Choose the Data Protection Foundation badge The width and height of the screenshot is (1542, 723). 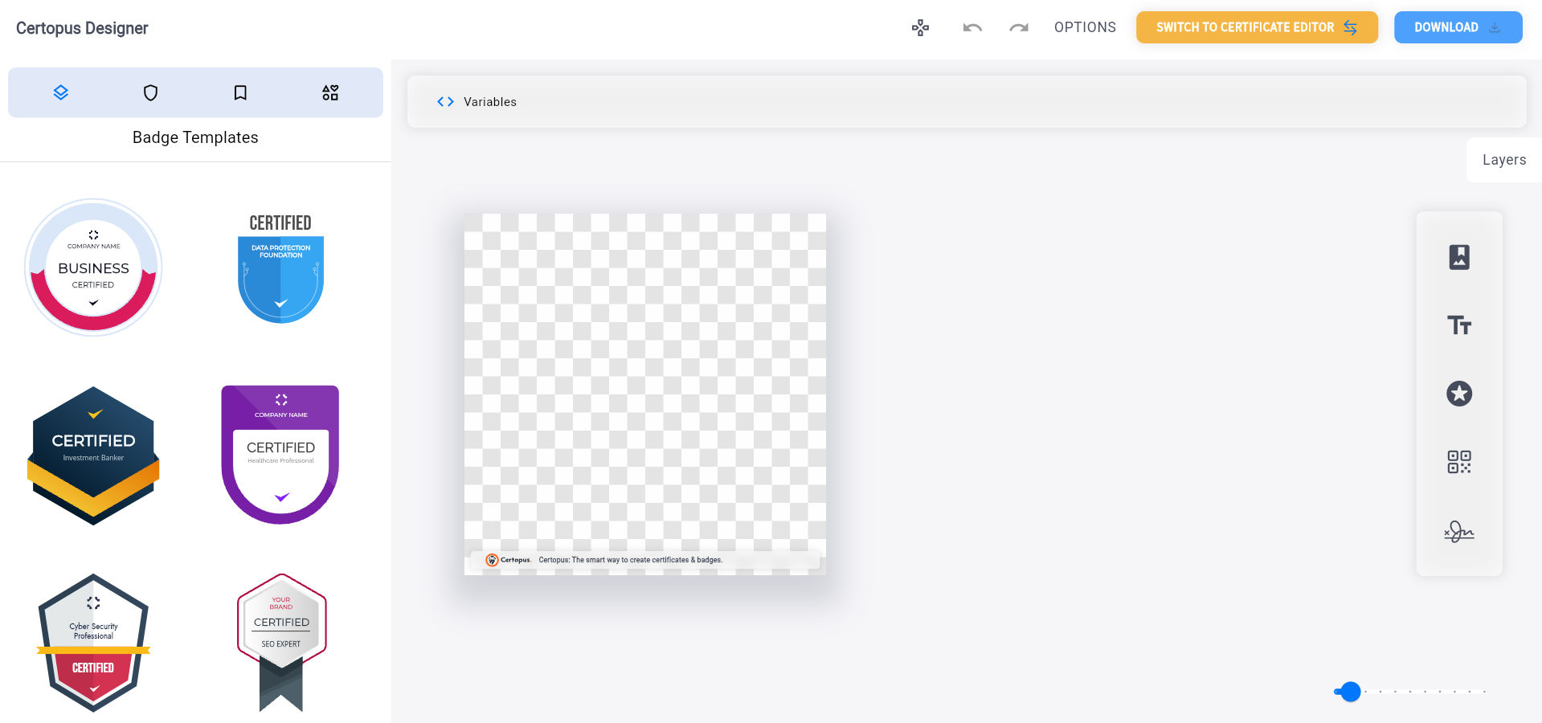point(280,268)
